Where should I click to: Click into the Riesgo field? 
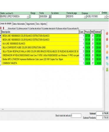tap(35, 16)
